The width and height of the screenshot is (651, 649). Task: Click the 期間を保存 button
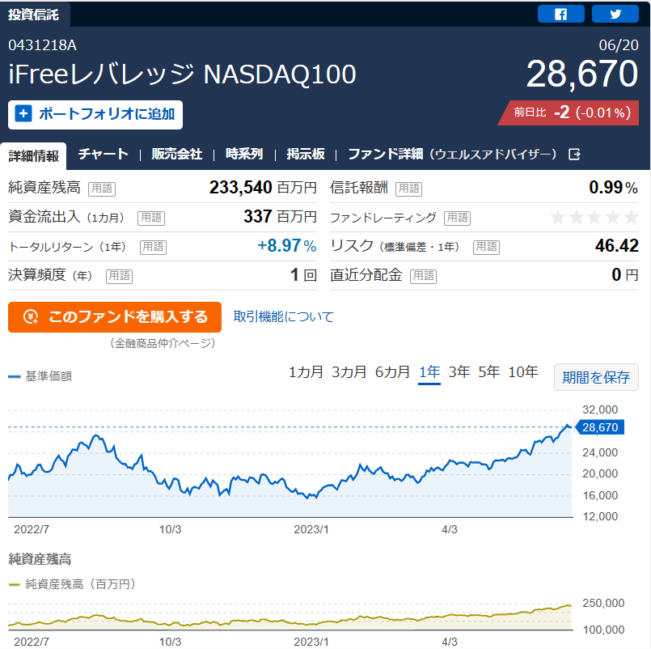pyautogui.click(x=596, y=377)
